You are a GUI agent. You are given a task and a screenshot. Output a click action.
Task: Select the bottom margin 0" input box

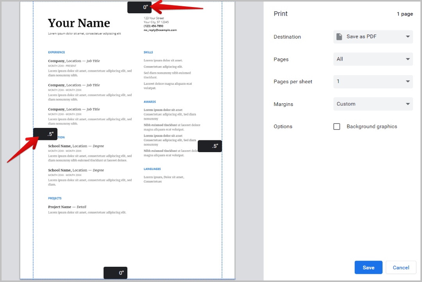pyautogui.click(x=116, y=273)
